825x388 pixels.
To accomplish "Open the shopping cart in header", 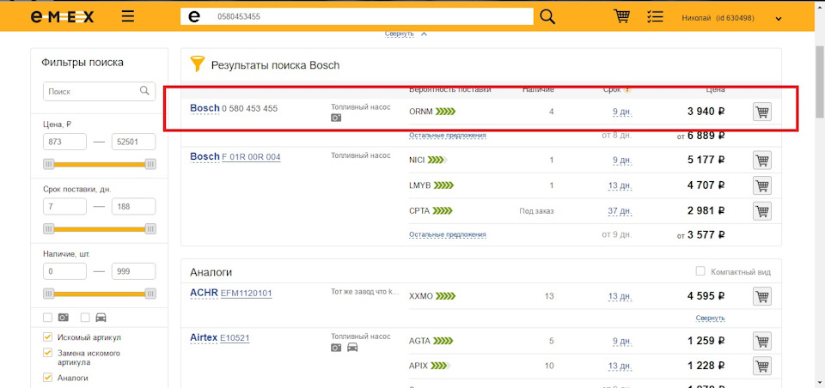I will pyautogui.click(x=622, y=17).
